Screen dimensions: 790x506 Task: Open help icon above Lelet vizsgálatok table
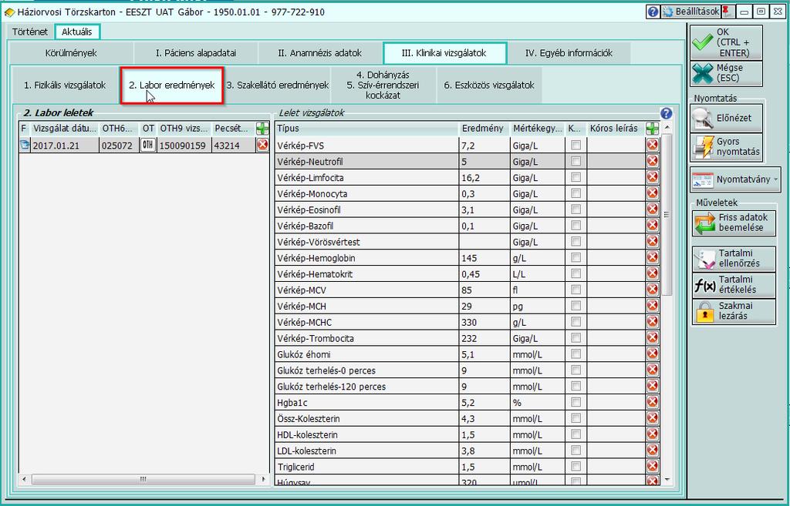[x=666, y=114]
